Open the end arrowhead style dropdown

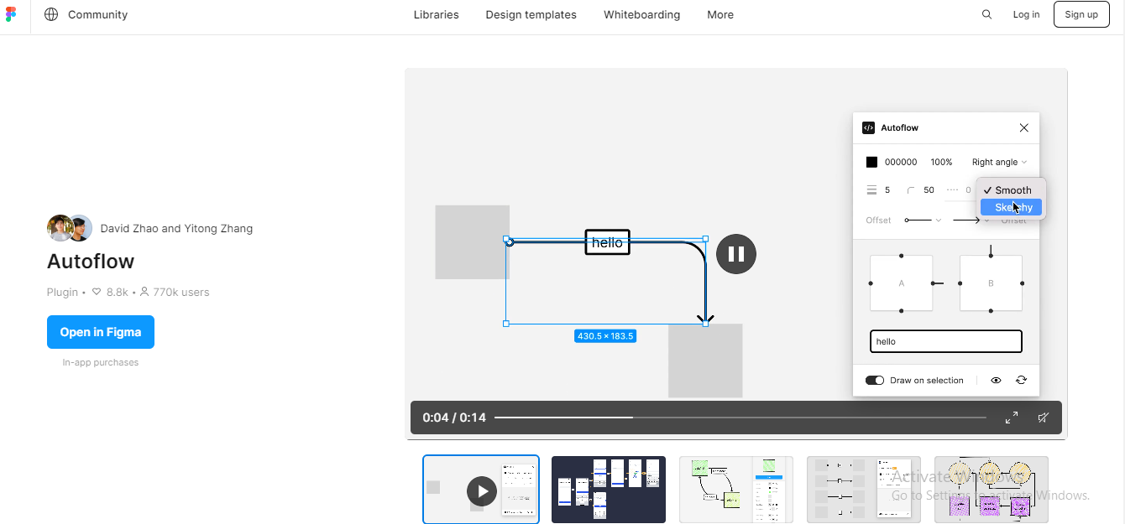click(x=971, y=220)
